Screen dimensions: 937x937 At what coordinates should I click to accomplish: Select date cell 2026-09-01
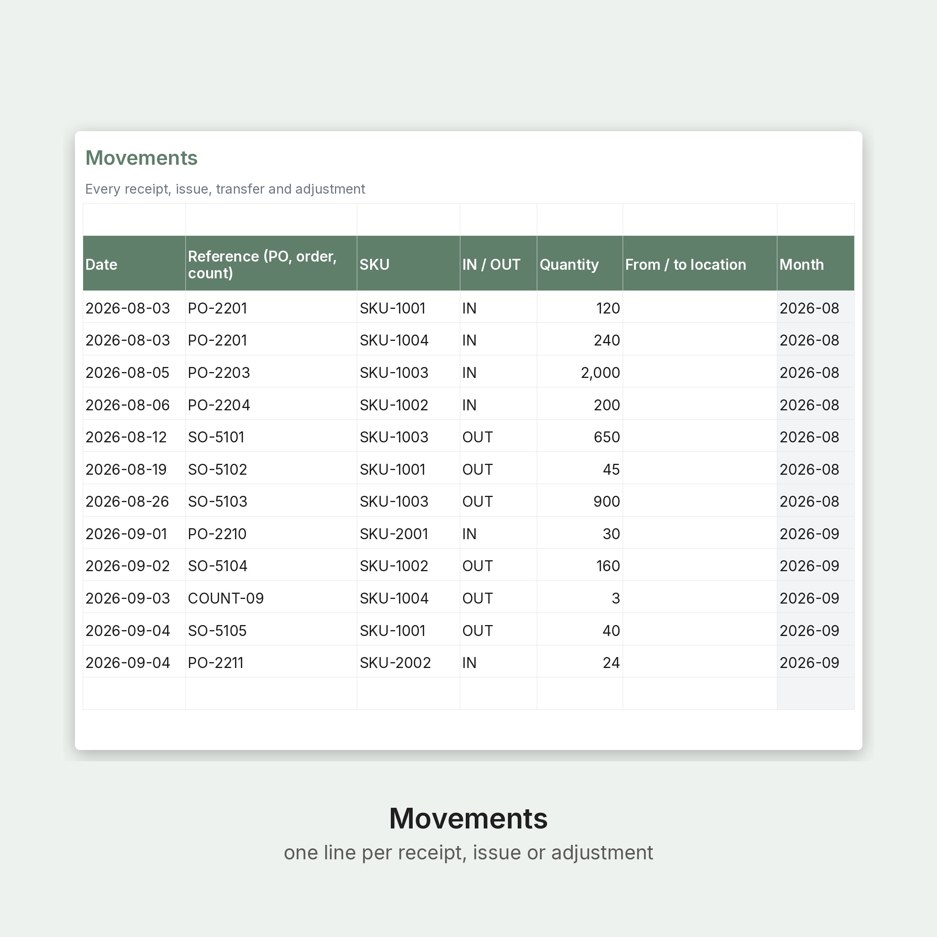134,533
